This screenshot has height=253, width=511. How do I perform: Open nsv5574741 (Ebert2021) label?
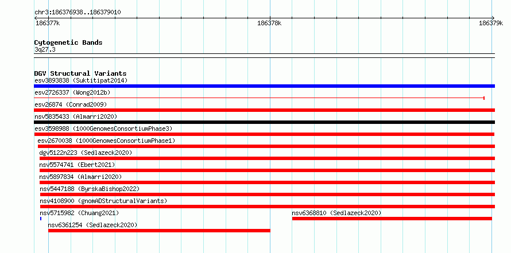click(78, 165)
